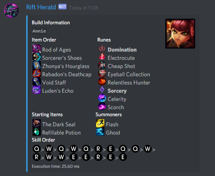Click the Zhonya's Hourglass item icon
The width and height of the screenshot is (215, 176).
[x=37, y=65]
